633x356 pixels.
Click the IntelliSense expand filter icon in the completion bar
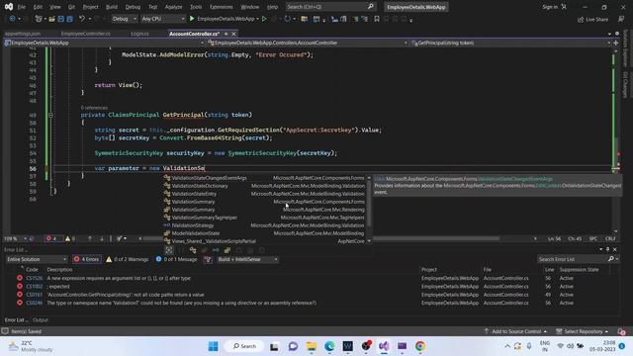pyautogui.click(x=169, y=250)
